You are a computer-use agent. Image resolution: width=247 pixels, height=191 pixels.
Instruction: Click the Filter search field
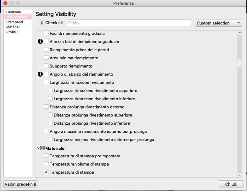click(x=129, y=23)
